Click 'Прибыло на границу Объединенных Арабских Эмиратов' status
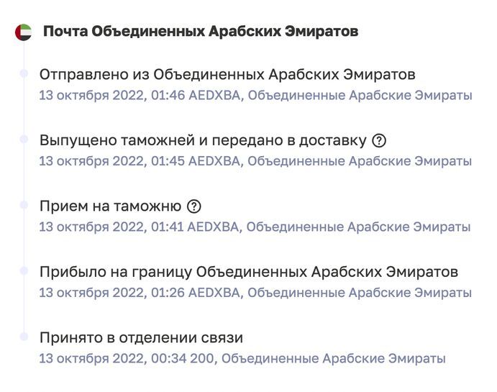497x392 pixels. pyautogui.click(x=248, y=273)
